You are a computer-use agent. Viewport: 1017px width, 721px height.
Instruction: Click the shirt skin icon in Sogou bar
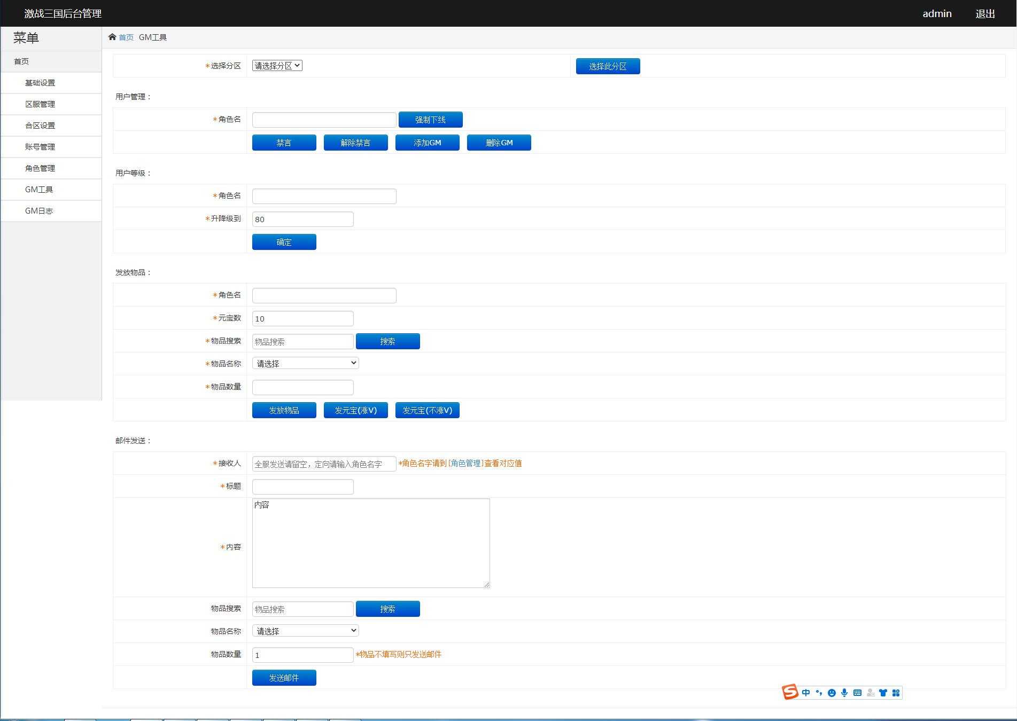tap(883, 693)
